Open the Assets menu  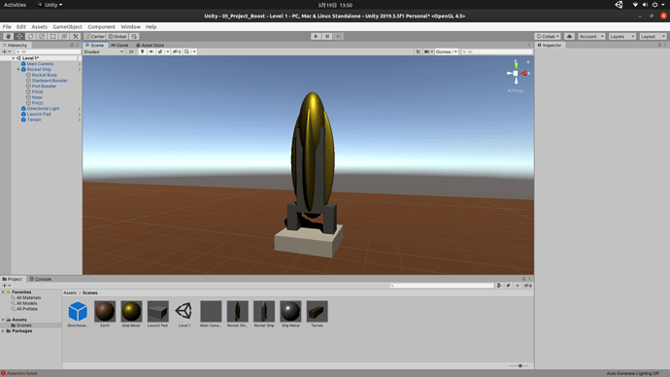pyautogui.click(x=39, y=26)
